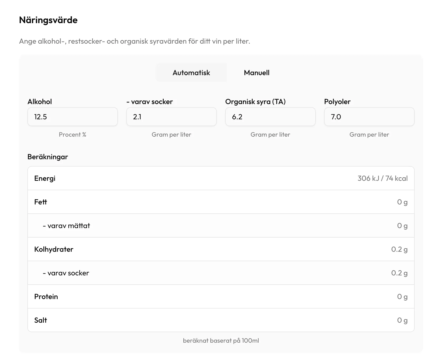Click the Polyoler input showing 7.0
This screenshot has height=360, width=442.
click(369, 117)
